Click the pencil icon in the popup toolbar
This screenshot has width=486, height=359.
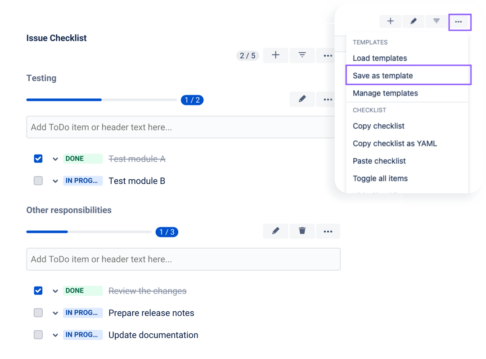413,21
